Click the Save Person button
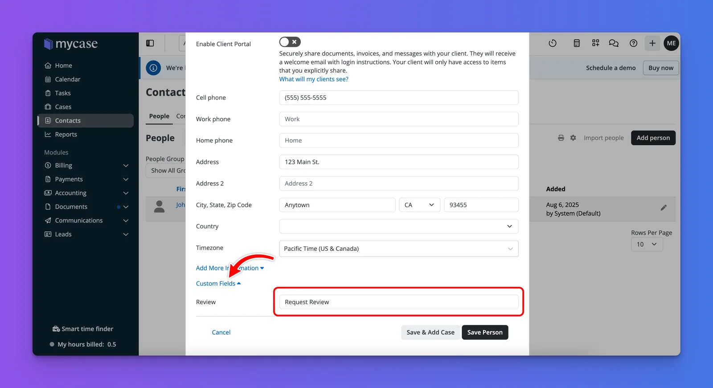 pyautogui.click(x=485, y=332)
